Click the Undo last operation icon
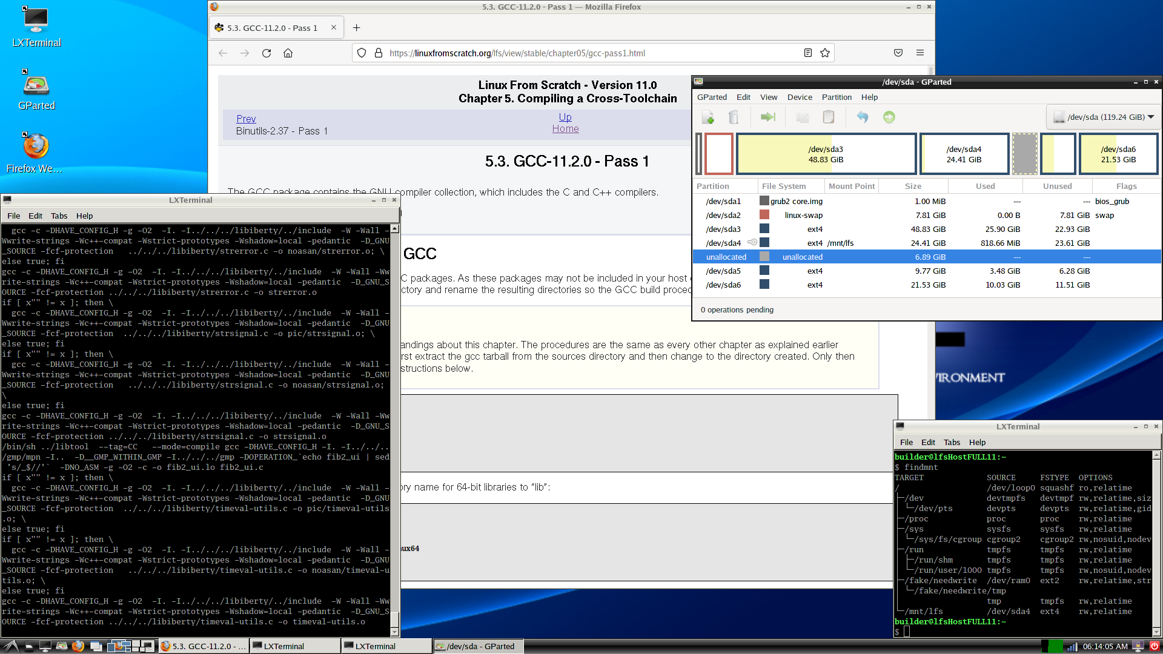Screen dimensions: 1163x654 point(863,117)
